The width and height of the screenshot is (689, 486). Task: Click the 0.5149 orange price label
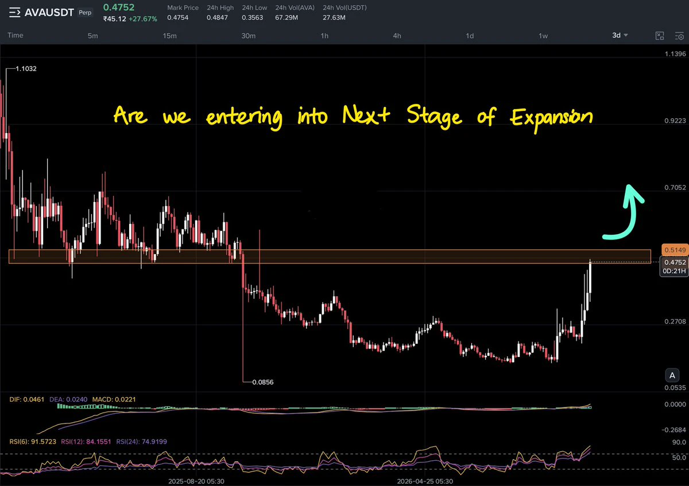(671, 250)
